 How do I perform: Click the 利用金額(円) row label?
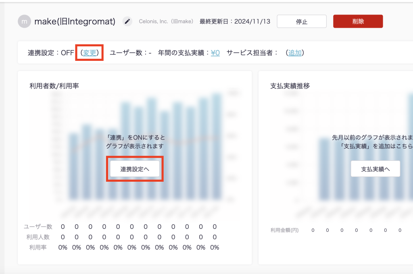point(284,230)
